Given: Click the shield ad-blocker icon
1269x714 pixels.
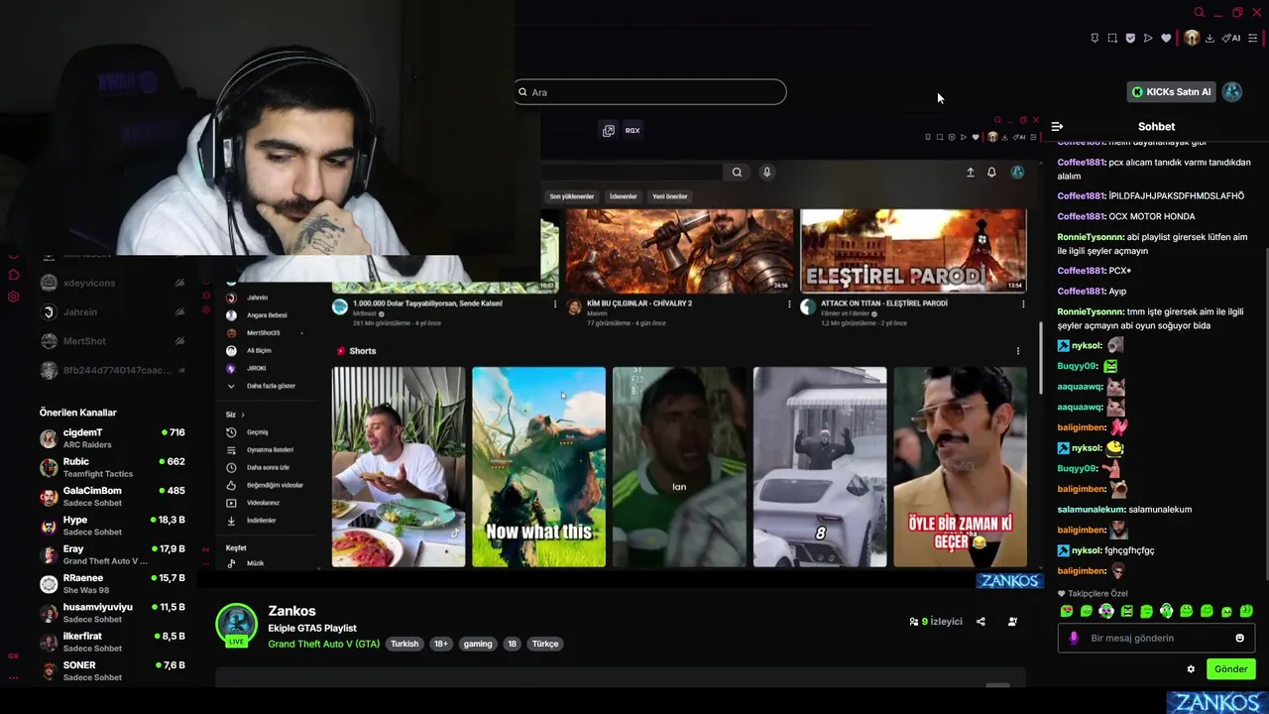Looking at the screenshot, I should pyautogui.click(x=1130, y=39).
